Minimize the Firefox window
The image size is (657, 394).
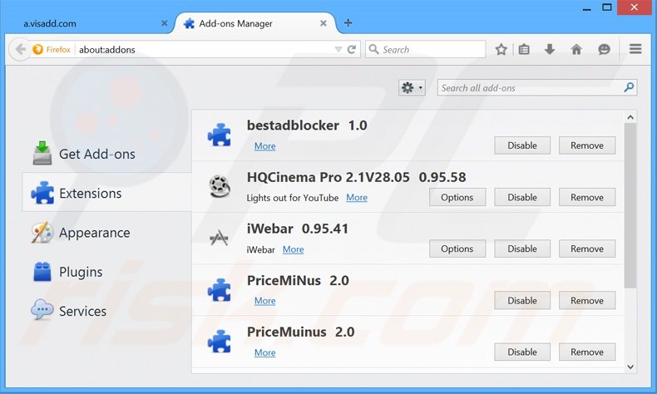click(586, 7)
